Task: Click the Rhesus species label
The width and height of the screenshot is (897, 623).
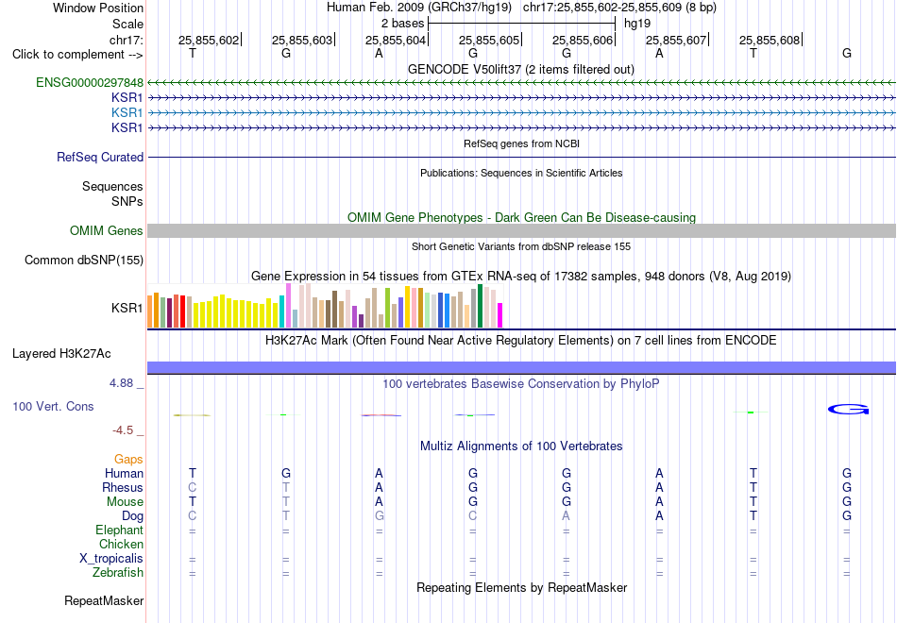Action: pyautogui.click(x=123, y=488)
